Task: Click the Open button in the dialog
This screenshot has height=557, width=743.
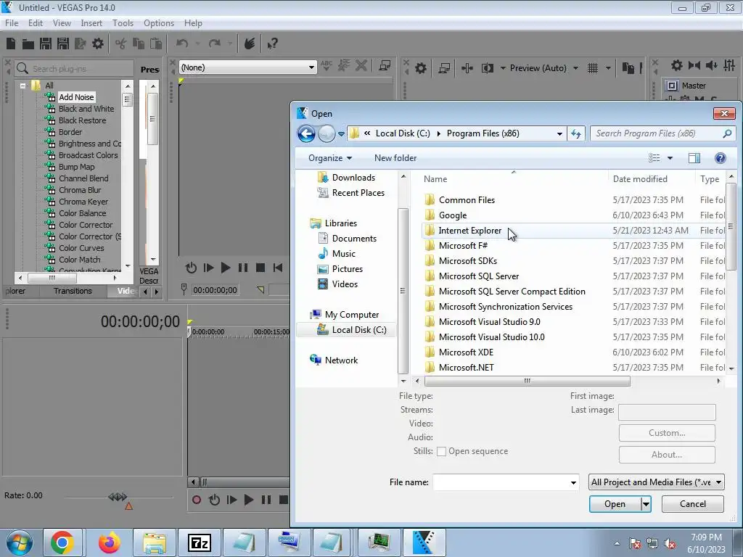Action: click(615, 505)
